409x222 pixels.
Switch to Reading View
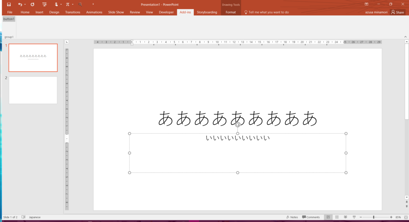[345, 217]
